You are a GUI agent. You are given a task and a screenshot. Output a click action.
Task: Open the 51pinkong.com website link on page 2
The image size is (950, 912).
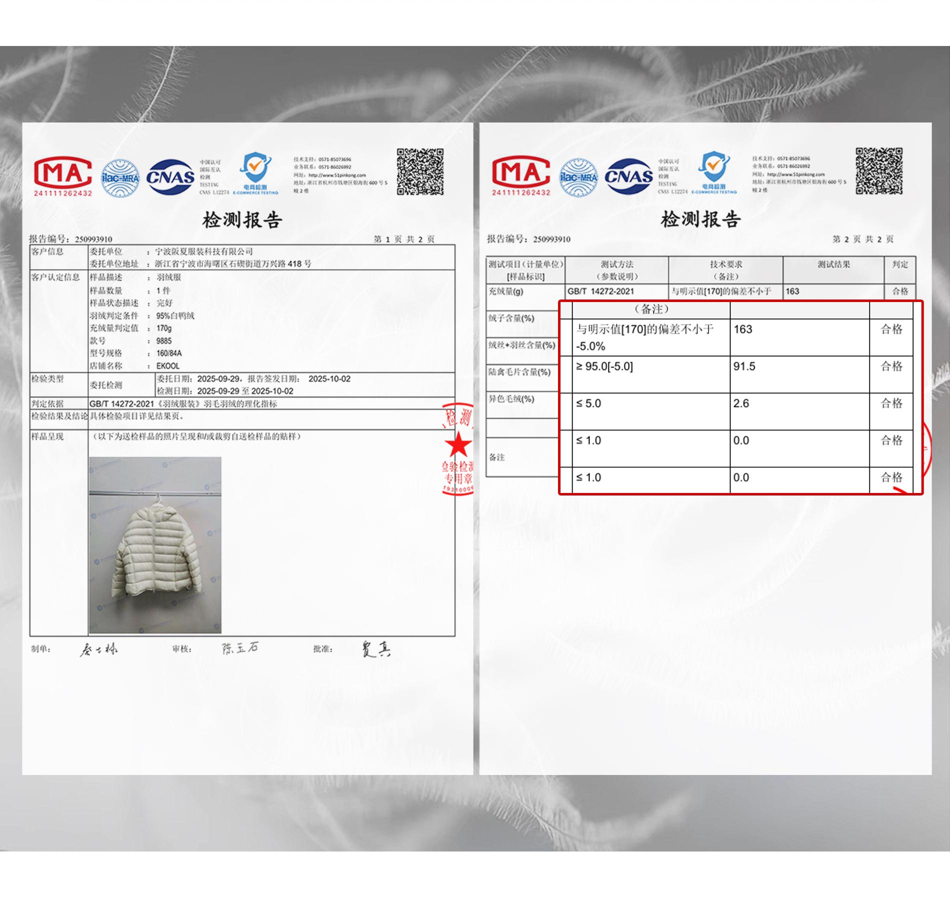pyautogui.click(x=795, y=174)
